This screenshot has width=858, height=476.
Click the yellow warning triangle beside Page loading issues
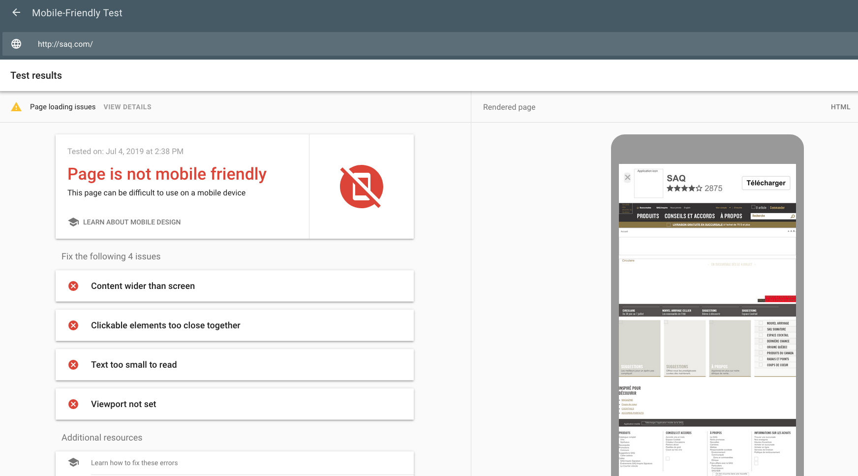[x=16, y=106]
